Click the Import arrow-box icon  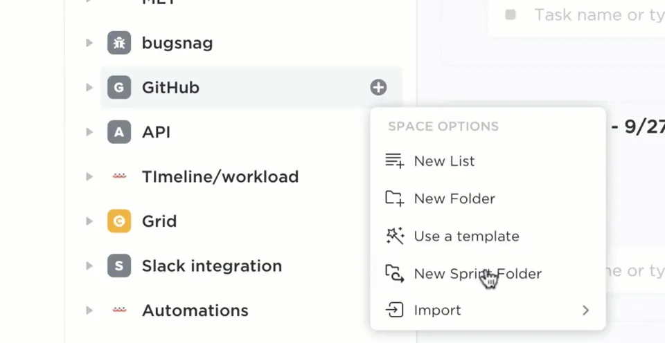(394, 310)
